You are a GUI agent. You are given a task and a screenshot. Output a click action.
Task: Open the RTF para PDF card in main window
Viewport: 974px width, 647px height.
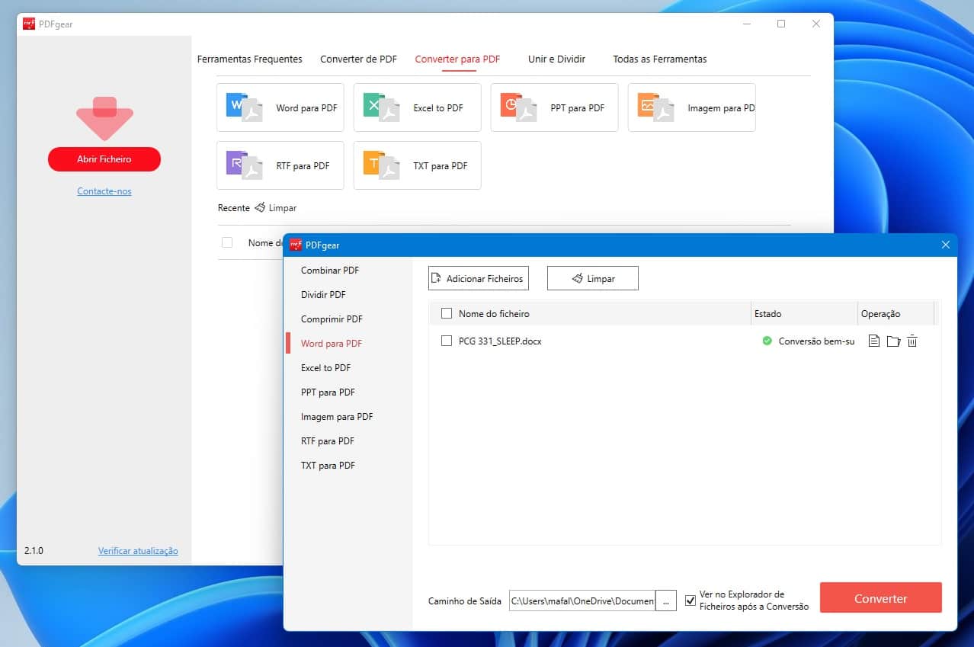[x=280, y=165]
